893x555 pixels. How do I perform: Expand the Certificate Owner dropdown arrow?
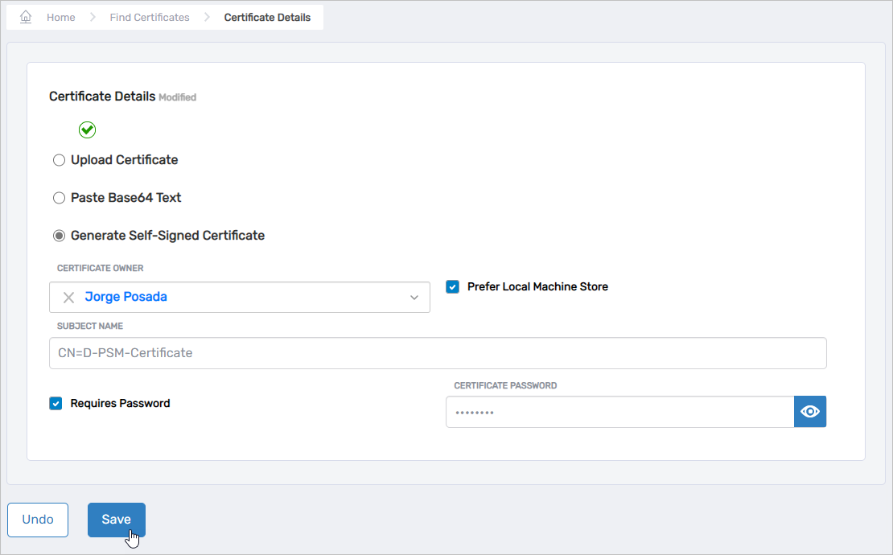414,298
